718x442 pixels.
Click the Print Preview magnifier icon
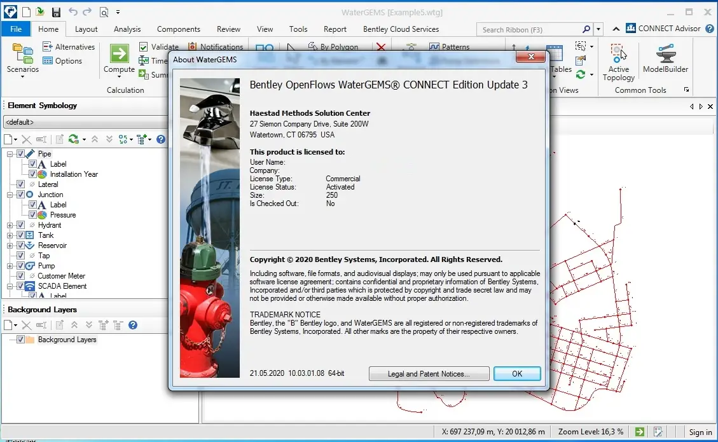click(x=104, y=12)
